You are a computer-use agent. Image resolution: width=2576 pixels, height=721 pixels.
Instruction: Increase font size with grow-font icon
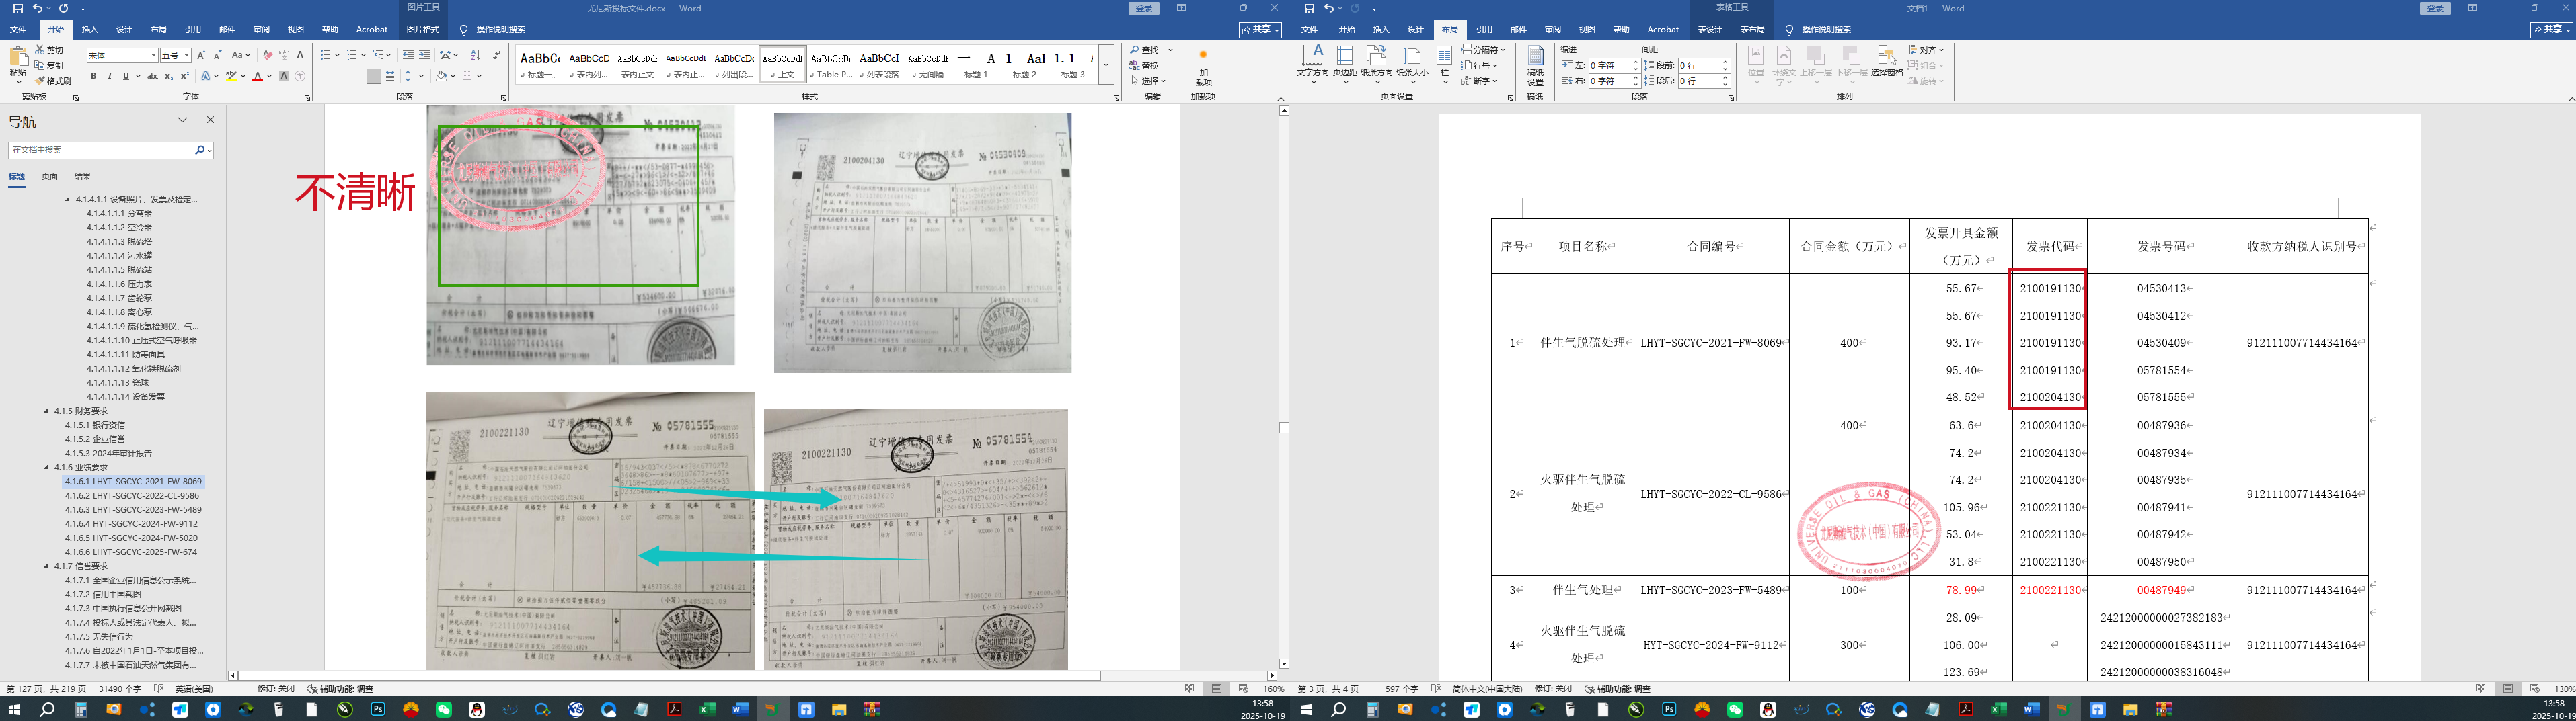click(x=201, y=55)
